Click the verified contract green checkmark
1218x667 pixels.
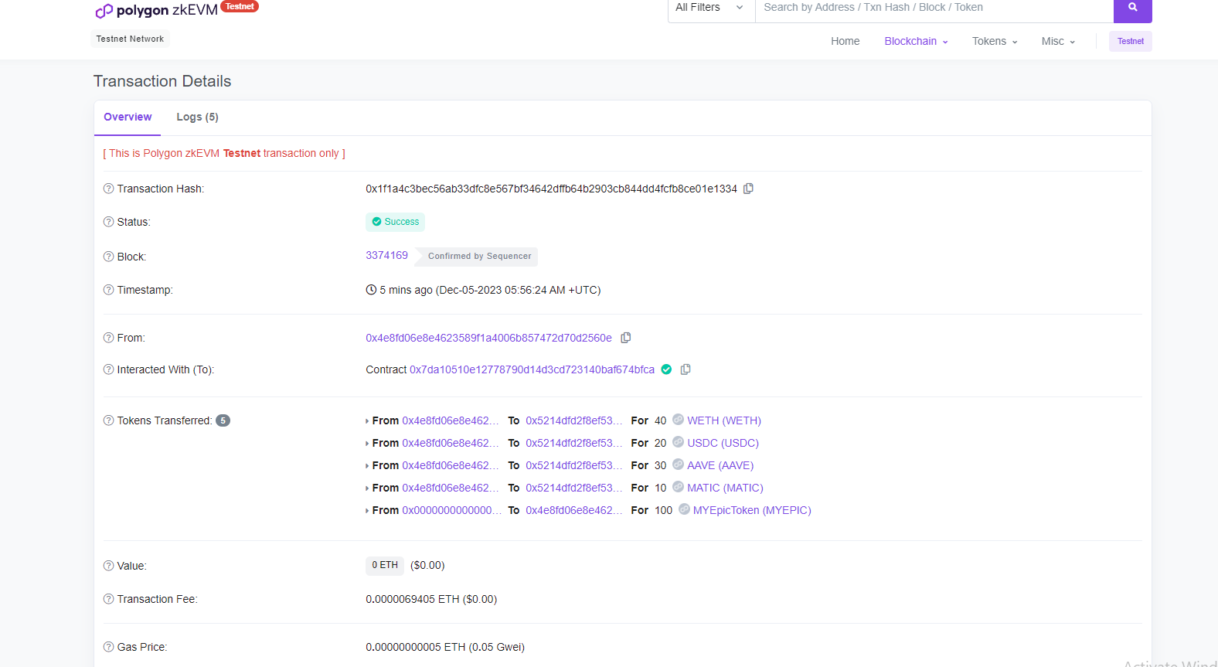666,369
